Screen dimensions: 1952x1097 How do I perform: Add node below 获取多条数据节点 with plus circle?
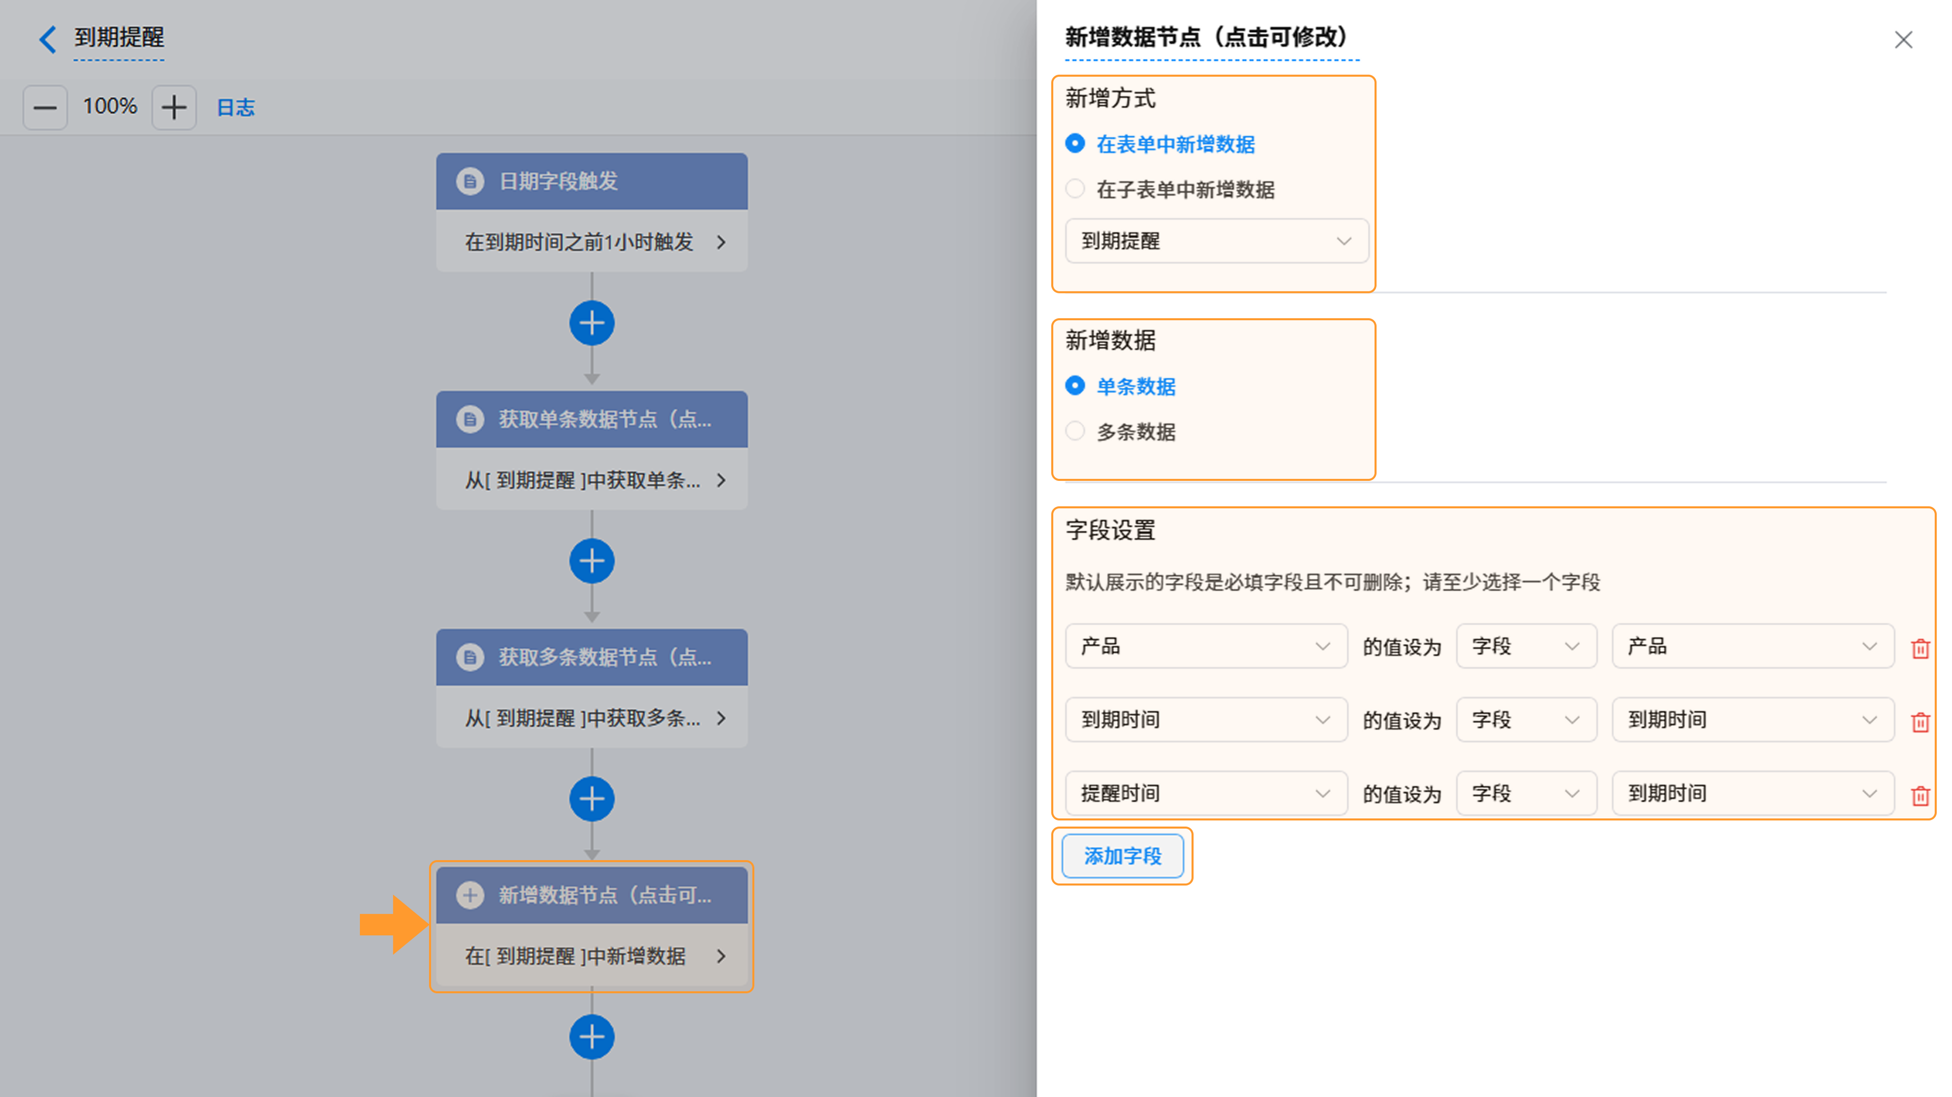pyautogui.click(x=592, y=799)
